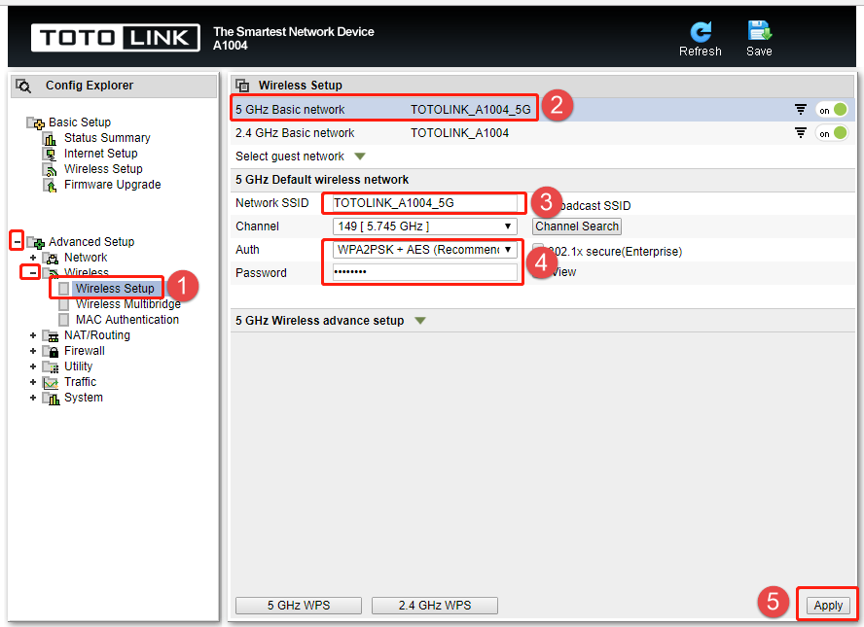864x627 pixels.
Task: Click the System folder icon
Action: [51, 398]
